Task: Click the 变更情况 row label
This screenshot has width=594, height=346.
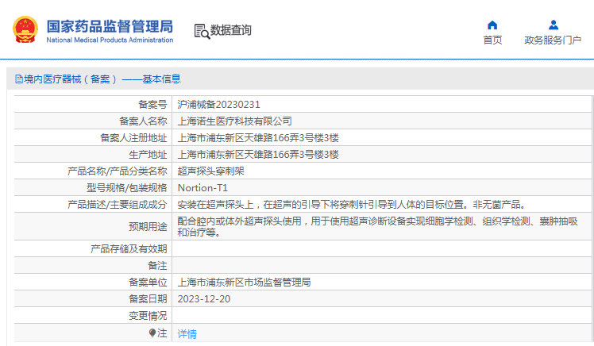Action: (x=148, y=316)
